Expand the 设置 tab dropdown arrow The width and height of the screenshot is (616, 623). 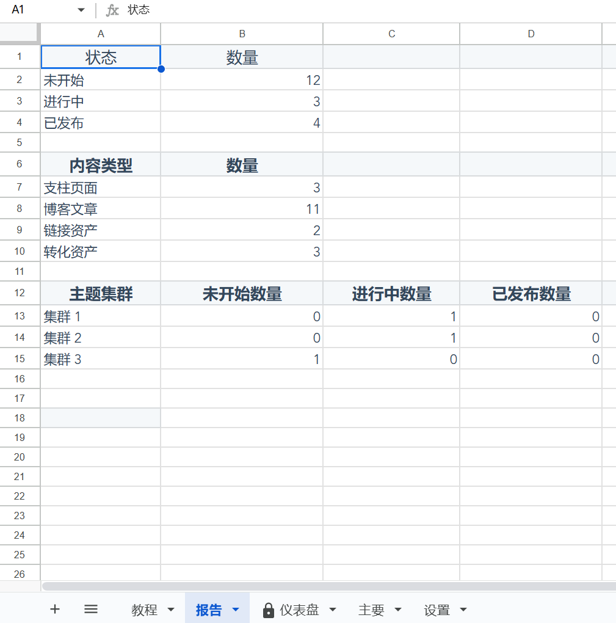pyautogui.click(x=463, y=610)
